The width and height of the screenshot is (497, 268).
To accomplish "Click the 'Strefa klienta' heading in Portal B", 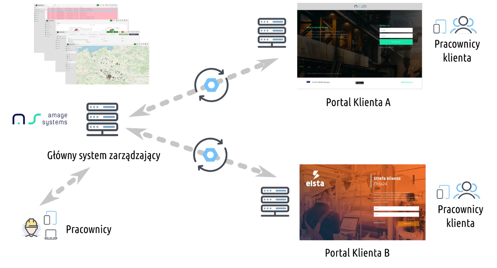I will (x=387, y=178).
